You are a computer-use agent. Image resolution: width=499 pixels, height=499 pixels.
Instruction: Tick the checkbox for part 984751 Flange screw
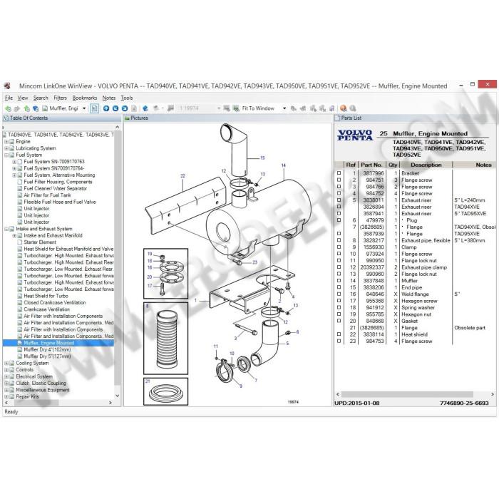(x=339, y=180)
